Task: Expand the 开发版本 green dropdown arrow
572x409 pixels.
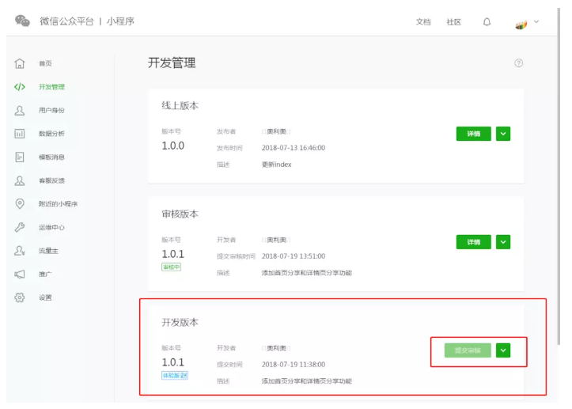Action: click(x=503, y=350)
